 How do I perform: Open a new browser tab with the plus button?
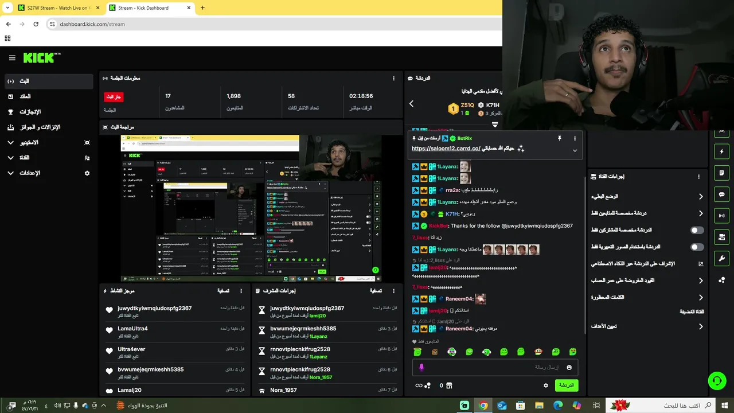point(202,8)
